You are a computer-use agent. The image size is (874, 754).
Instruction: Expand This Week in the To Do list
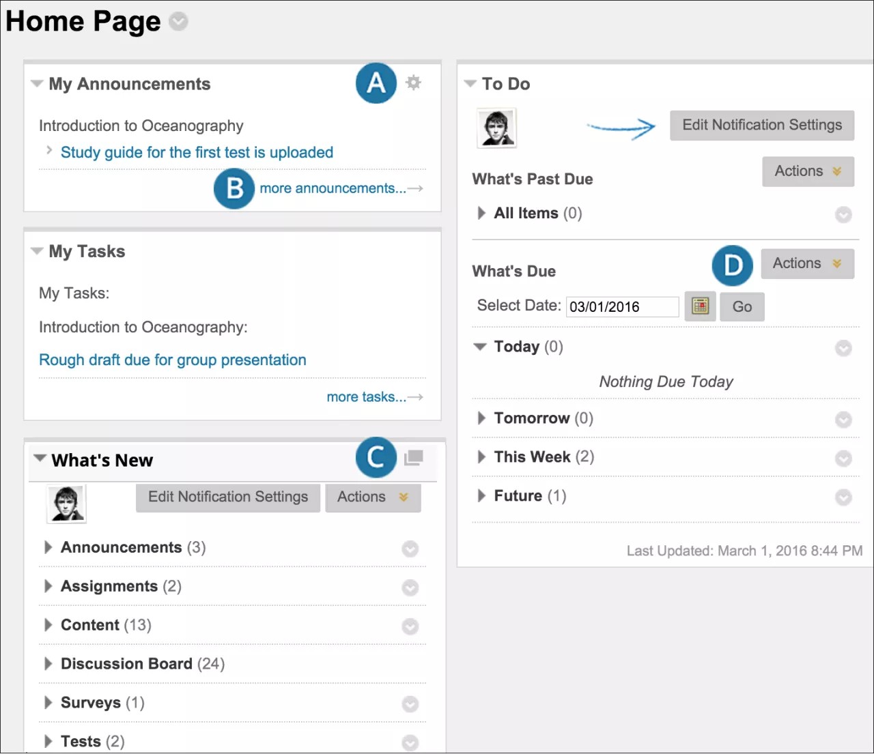(480, 457)
